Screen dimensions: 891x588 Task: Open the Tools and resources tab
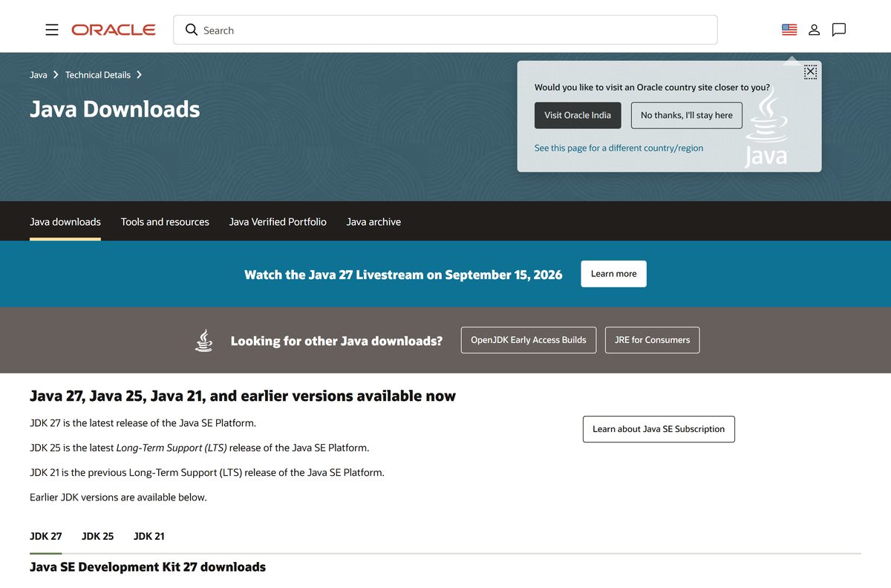coord(165,222)
